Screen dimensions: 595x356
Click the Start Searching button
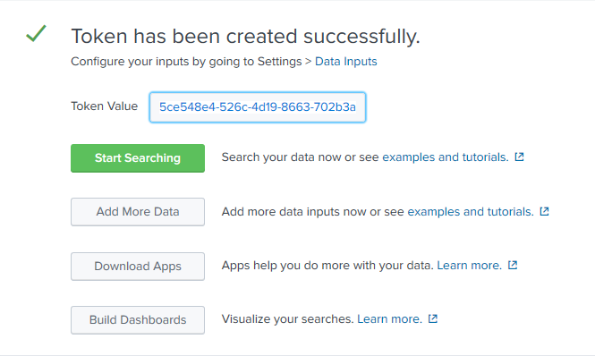(138, 158)
